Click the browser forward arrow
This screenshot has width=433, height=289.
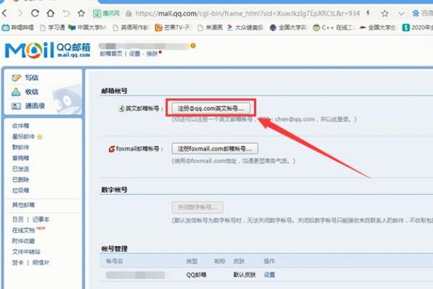20,13
